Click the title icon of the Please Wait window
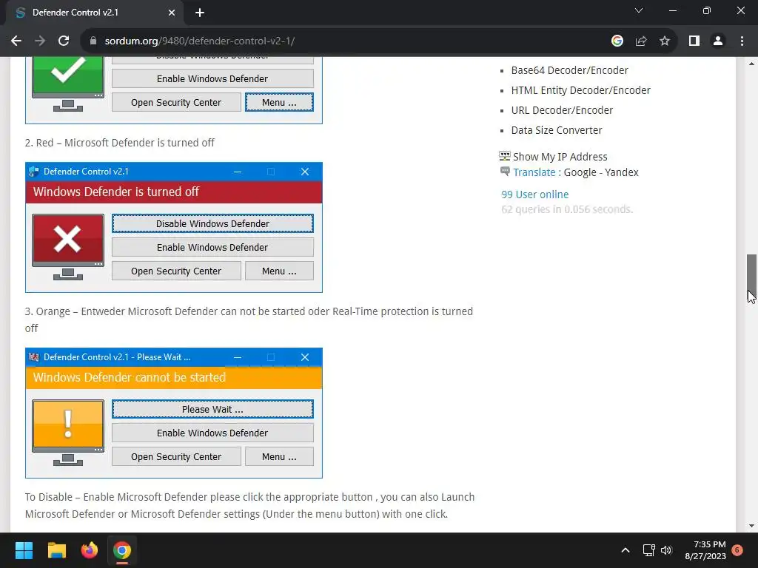The image size is (758, 568). coord(34,357)
